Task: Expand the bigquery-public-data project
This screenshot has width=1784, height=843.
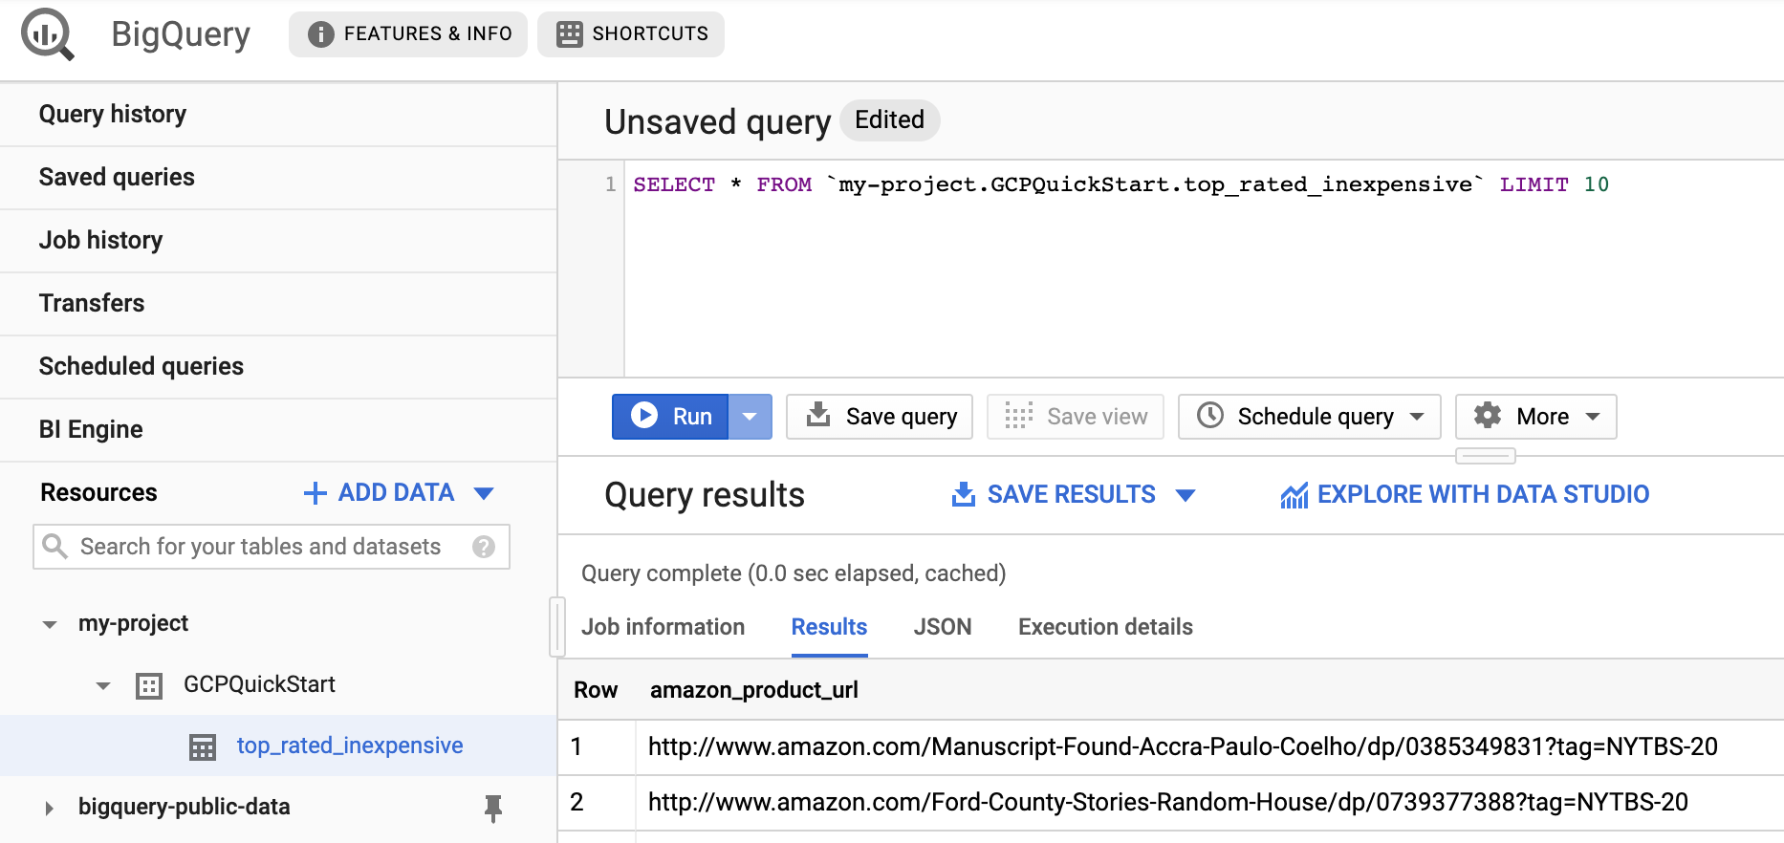Action: click(x=50, y=808)
